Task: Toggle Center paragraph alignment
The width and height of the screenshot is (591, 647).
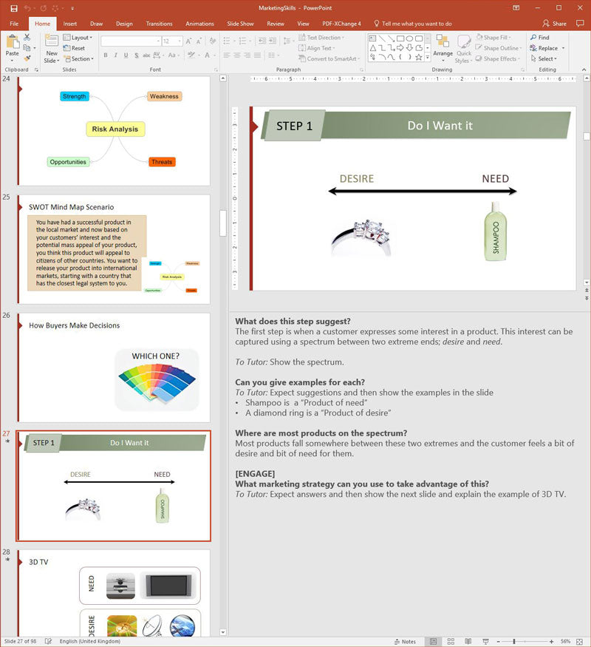Action: [237, 55]
